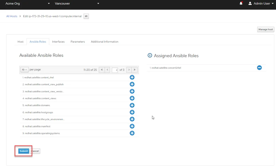The image size is (276, 168).
Task: Add the redhat.satellite.manifest role
Action: [x=132, y=126]
